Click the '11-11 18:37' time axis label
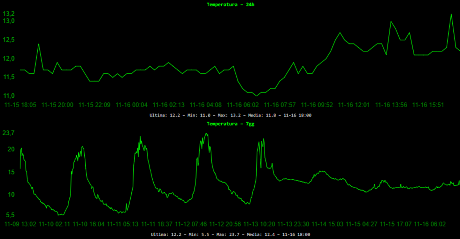 157,224
